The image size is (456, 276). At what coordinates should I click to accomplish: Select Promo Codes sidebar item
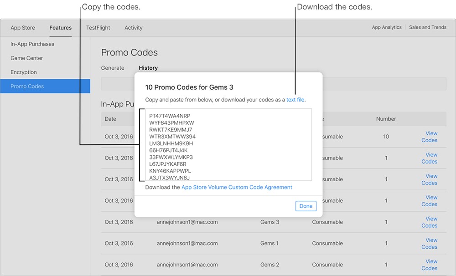click(45, 86)
